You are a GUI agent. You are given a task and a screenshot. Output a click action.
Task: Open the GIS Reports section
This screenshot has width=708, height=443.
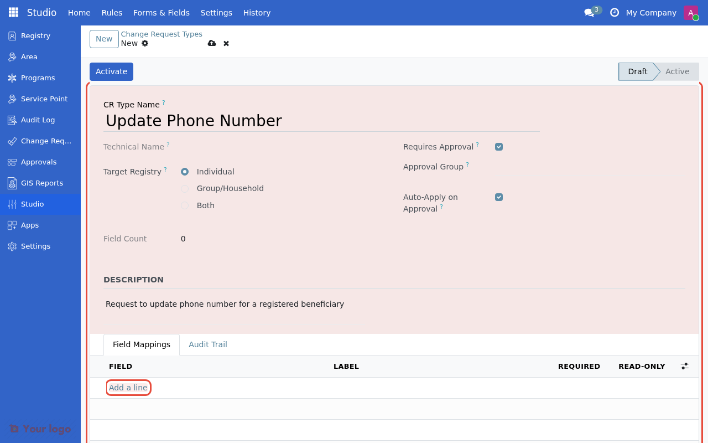(x=41, y=183)
